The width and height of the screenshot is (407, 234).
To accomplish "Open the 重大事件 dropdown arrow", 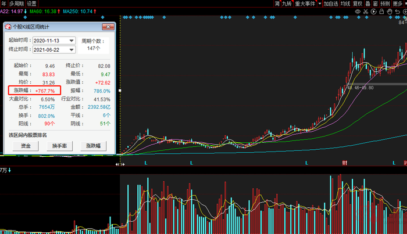I will pyautogui.click(x=320, y=3).
